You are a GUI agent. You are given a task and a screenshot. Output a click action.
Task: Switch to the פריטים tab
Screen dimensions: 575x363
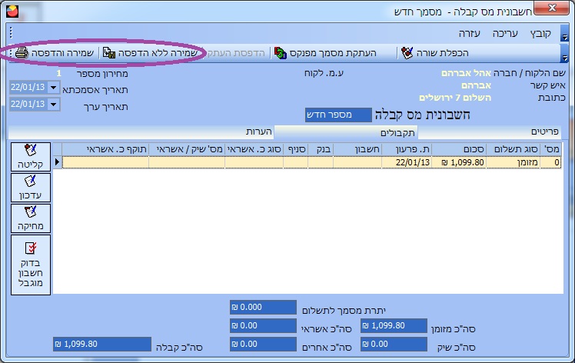(490, 132)
